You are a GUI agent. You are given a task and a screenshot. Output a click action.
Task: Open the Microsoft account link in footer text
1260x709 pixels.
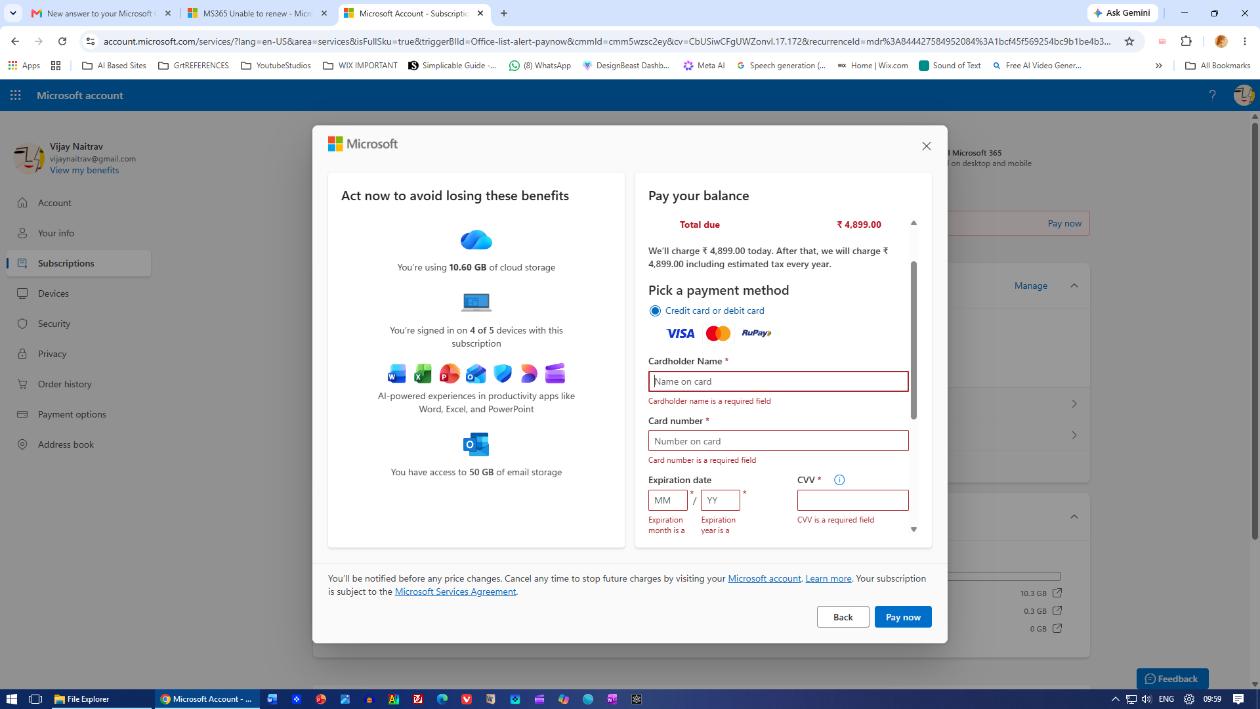(x=764, y=578)
